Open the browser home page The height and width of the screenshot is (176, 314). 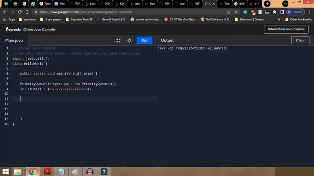(x=27, y=12)
